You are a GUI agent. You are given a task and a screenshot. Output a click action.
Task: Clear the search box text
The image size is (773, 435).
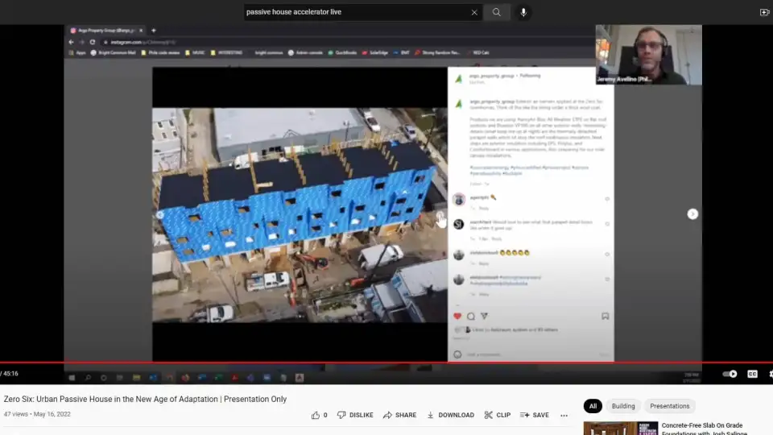click(x=474, y=12)
